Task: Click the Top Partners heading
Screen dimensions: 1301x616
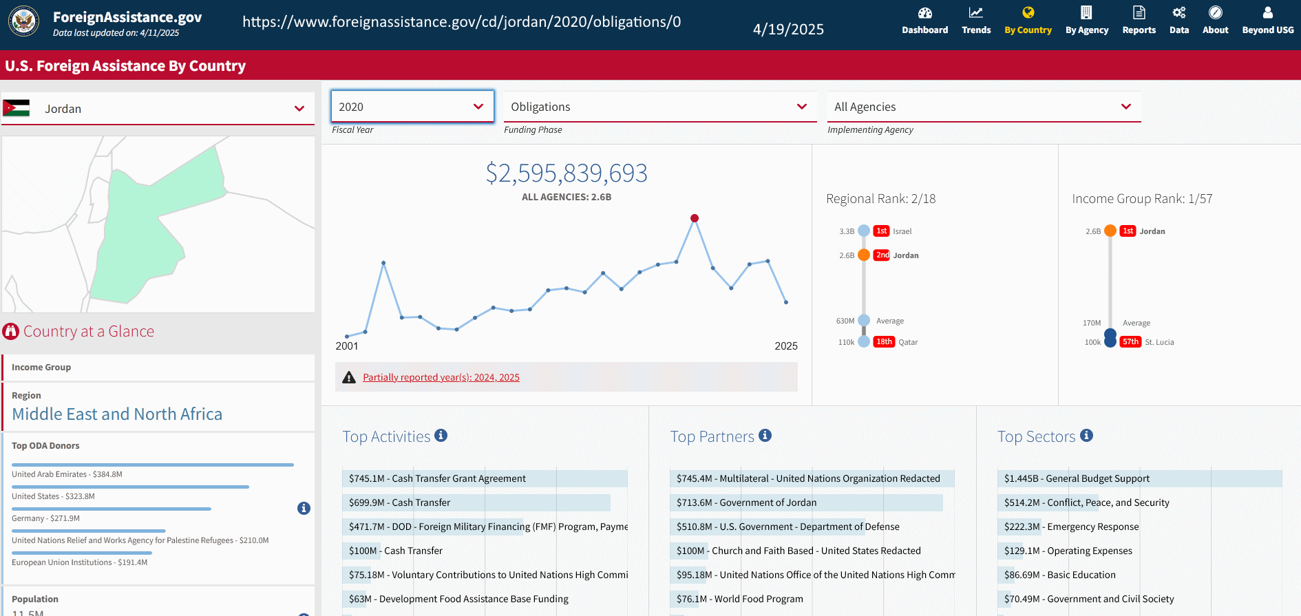Action: [712, 436]
